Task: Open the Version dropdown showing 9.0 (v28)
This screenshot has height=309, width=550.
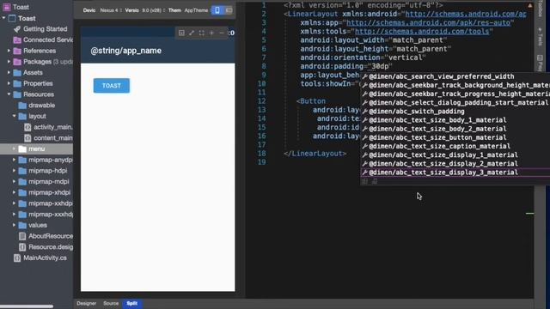Action: (x=153, y=10)
